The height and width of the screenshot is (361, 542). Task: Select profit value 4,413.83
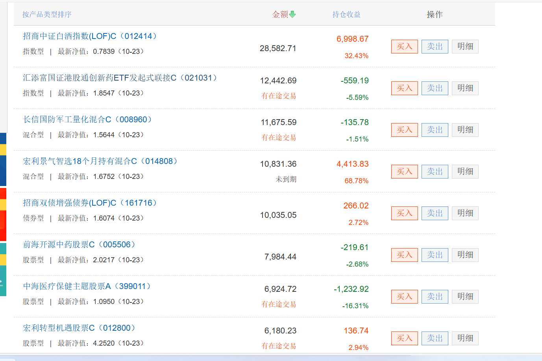pyautogui.click(x=353, y=164)
